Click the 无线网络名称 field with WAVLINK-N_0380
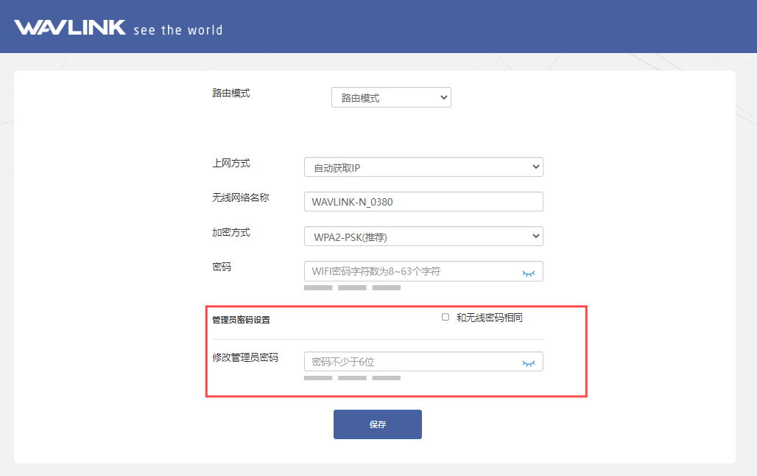757x476 pixels. pos(423,202)
